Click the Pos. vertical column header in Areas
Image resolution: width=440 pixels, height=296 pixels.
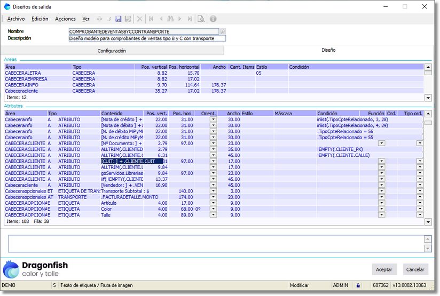(151, 67)
